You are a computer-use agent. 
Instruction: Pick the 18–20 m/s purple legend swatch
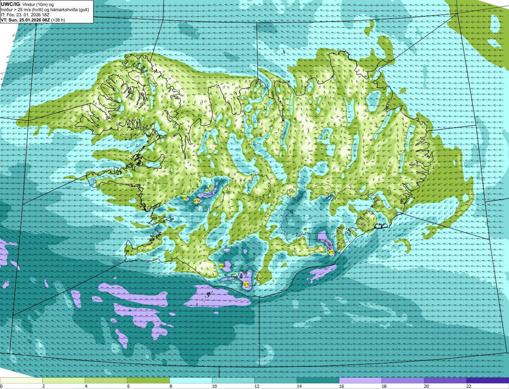coord(403,381)
